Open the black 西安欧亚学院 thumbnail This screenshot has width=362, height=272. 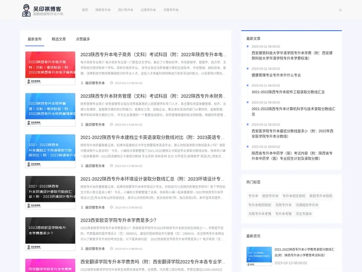(50, 234)
